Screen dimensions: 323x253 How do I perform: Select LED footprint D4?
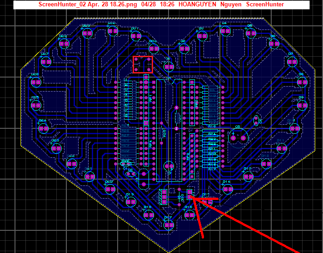click(x=225, y=31)
